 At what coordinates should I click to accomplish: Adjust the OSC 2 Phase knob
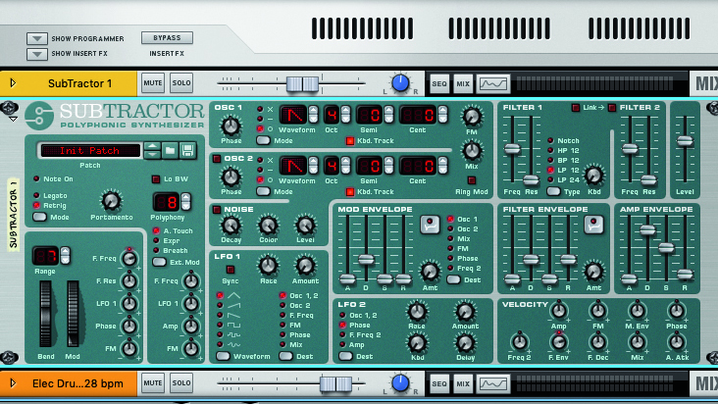(231, 177)
